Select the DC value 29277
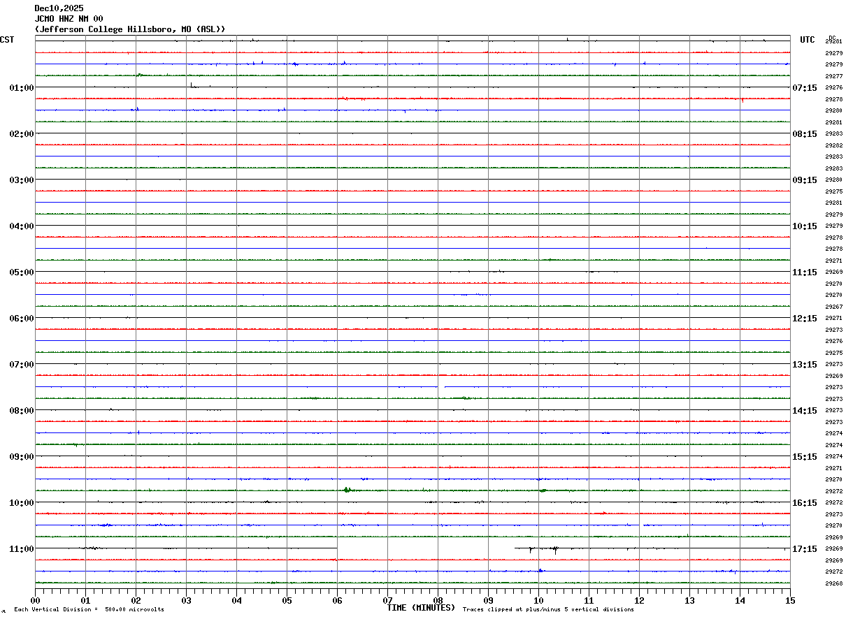This screenshot has width=846, height=619. tap(833, 76)
